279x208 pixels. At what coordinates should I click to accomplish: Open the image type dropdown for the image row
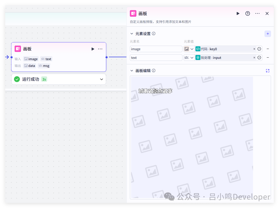(x=189, y=49)
